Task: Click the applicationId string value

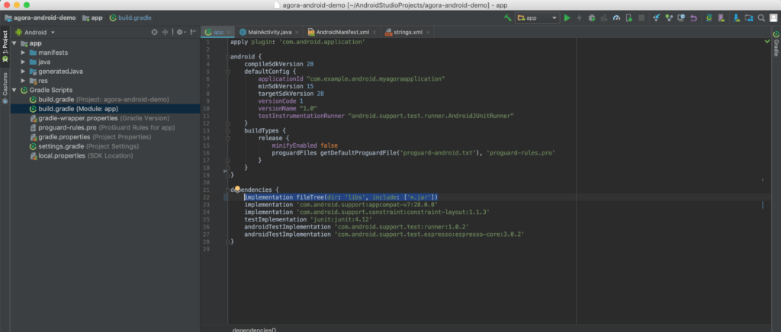Action: (x=376, y=79)
